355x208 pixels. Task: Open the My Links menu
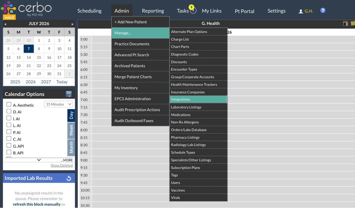(x=212, y=11)
